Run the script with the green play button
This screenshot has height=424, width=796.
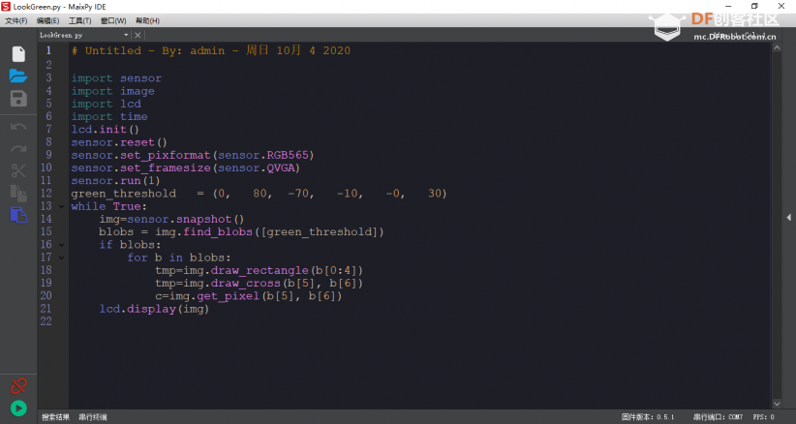click(x=18, y=409)
